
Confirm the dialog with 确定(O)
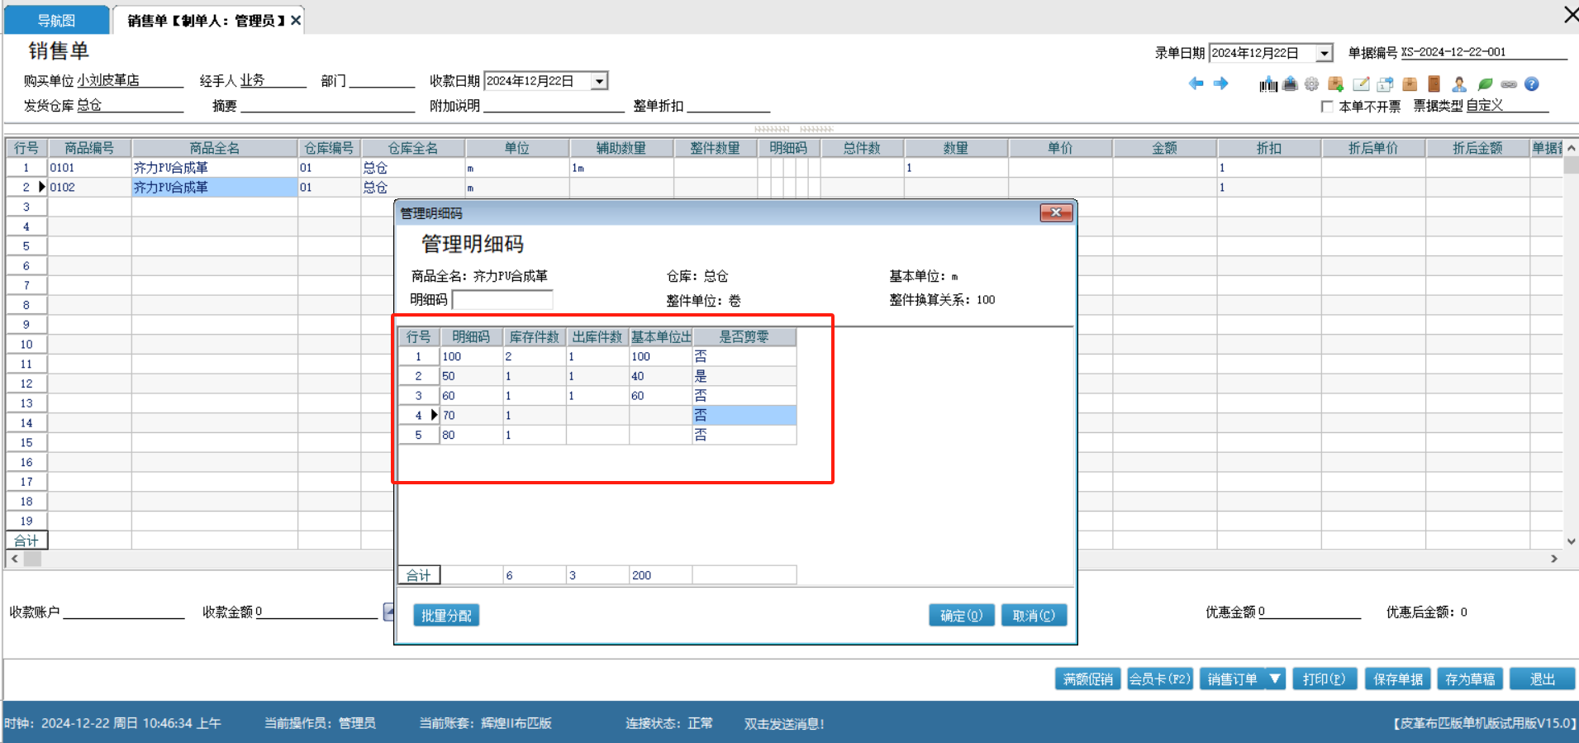[961, 616]
